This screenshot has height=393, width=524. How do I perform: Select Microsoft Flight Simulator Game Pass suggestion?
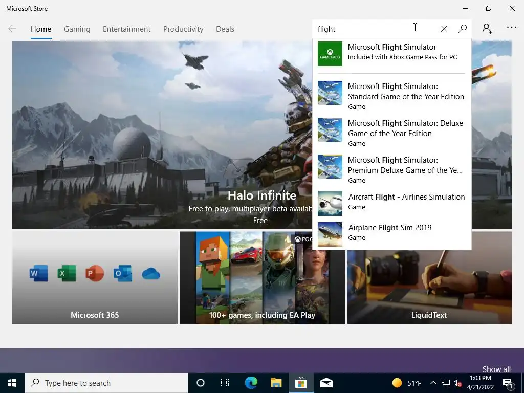(391, 53)
